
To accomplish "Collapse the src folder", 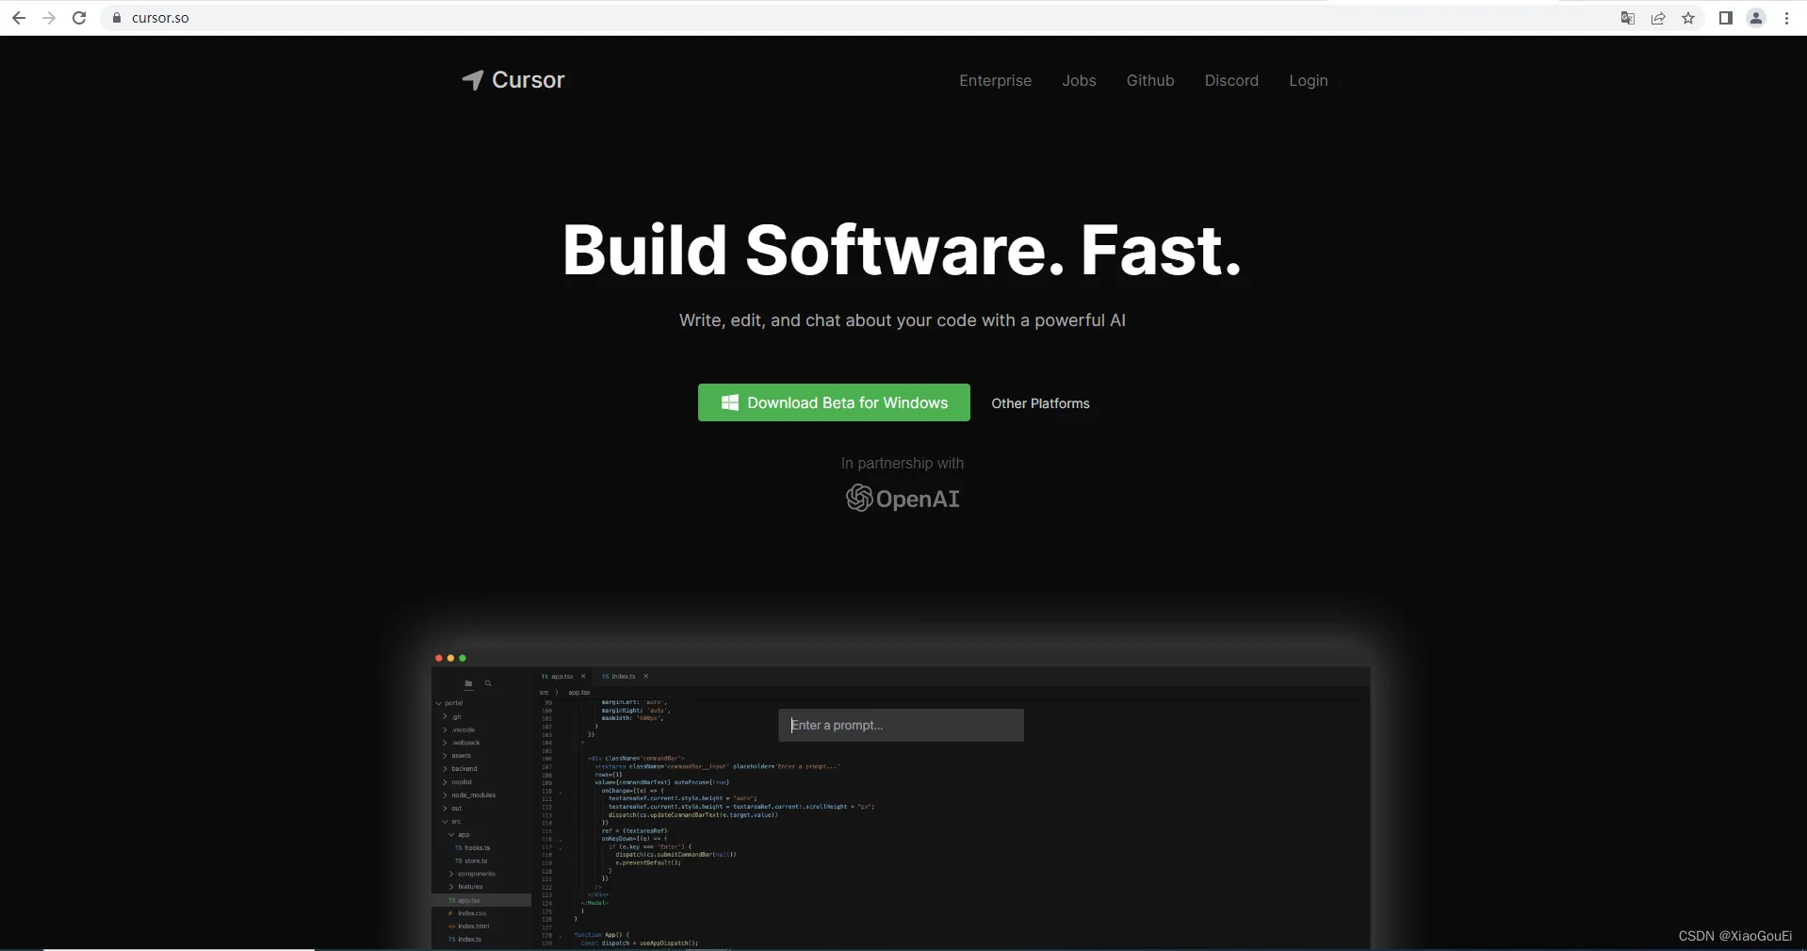I will (452, 822).
